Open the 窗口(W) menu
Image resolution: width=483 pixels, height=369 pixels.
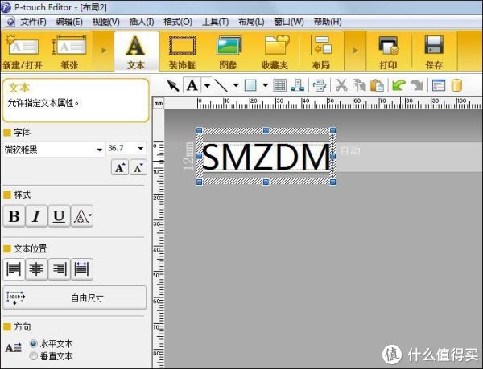click(289, 22)
